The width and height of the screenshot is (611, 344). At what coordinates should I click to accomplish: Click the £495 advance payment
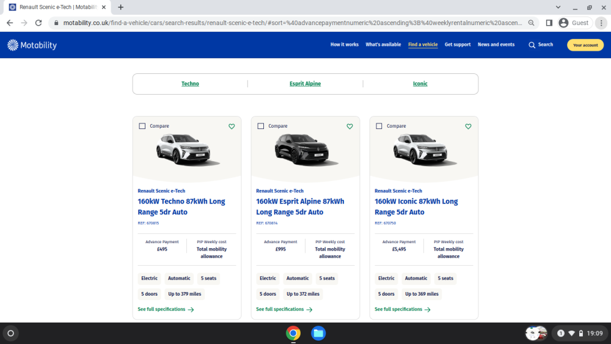point(162,249)
